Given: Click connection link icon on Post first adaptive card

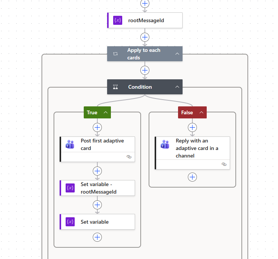Looking at the screenshot, I should coord(129,157).
